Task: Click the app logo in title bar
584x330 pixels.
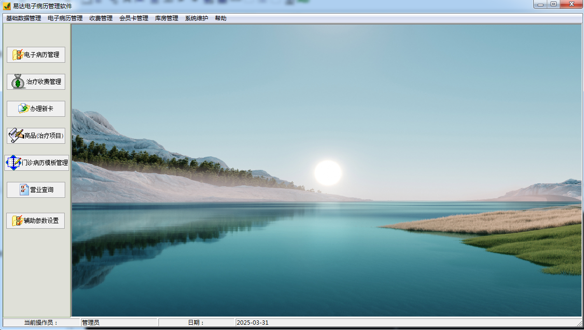Action: pyautogui.click(x=7, y=6)
